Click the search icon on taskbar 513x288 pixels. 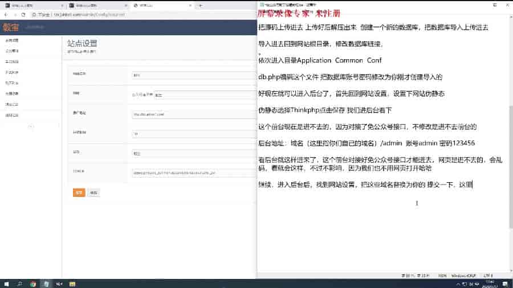(19, 283)
